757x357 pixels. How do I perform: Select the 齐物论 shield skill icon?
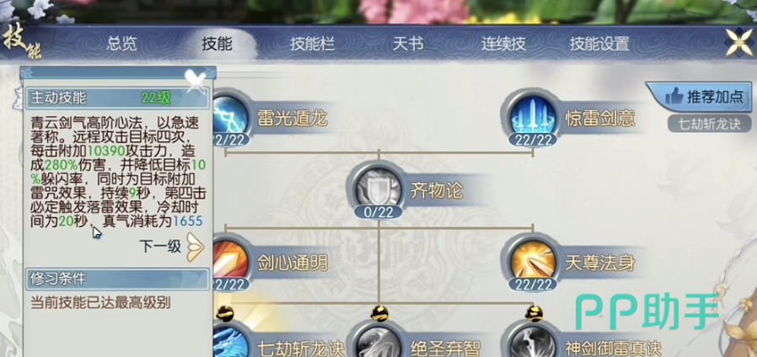[x=378, y=188]
